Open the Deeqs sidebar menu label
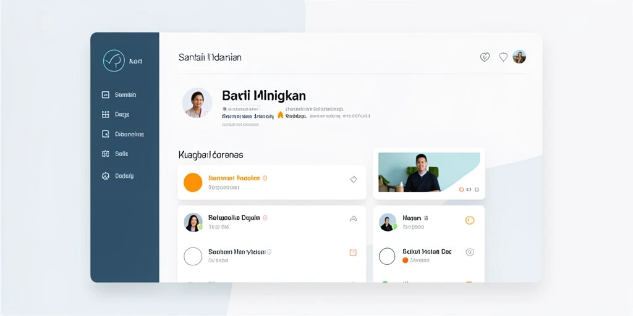The width and height of the screenshot is (633, 316). pyautogui.click(x=122, y=114)
